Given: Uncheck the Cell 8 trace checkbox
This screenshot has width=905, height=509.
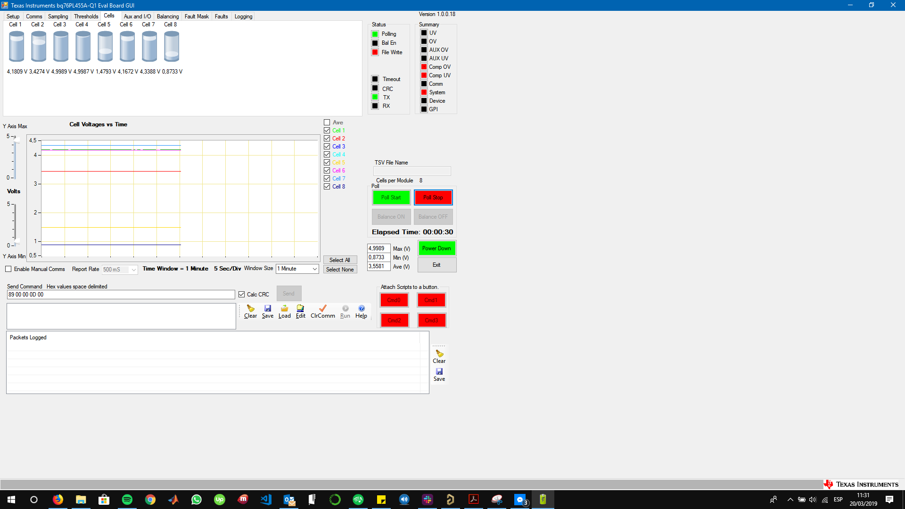Looking at the screenshot, I should click(327, 187).
